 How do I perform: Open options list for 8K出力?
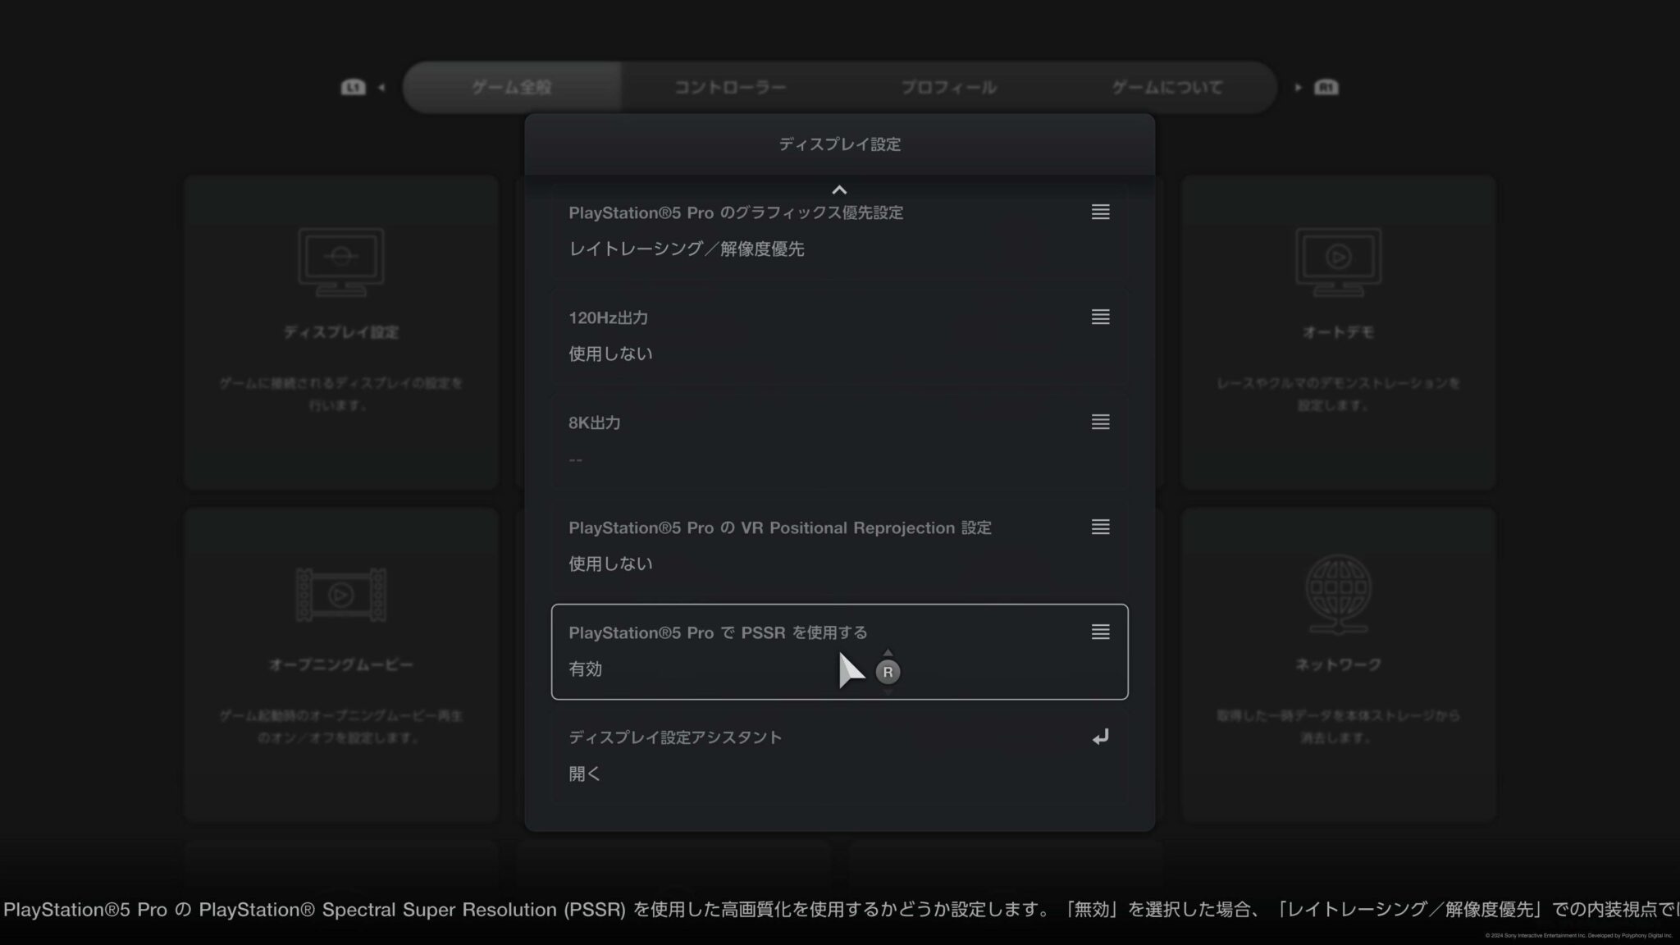click(x=1100, y=422)
